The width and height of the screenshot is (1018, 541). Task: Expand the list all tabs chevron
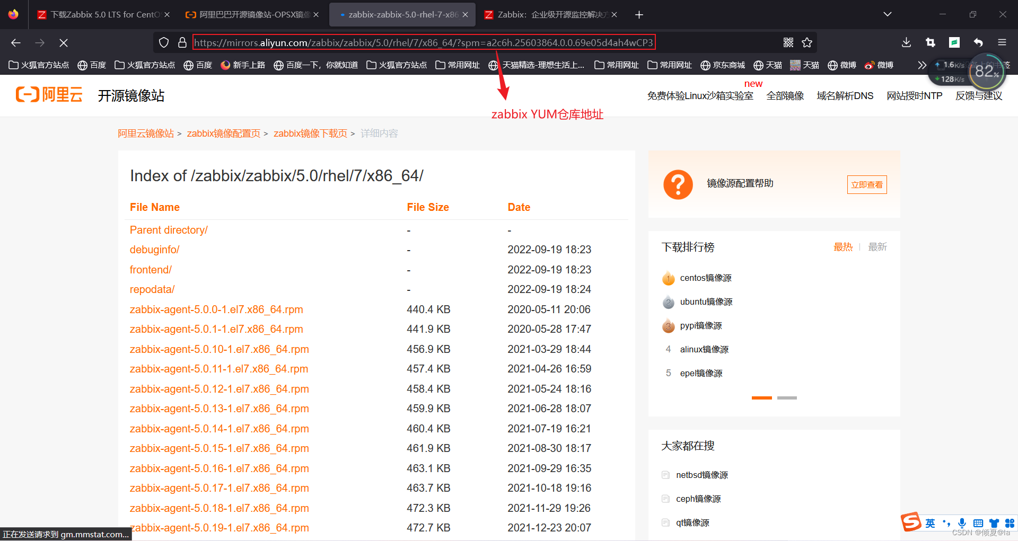tap(887, 14)
